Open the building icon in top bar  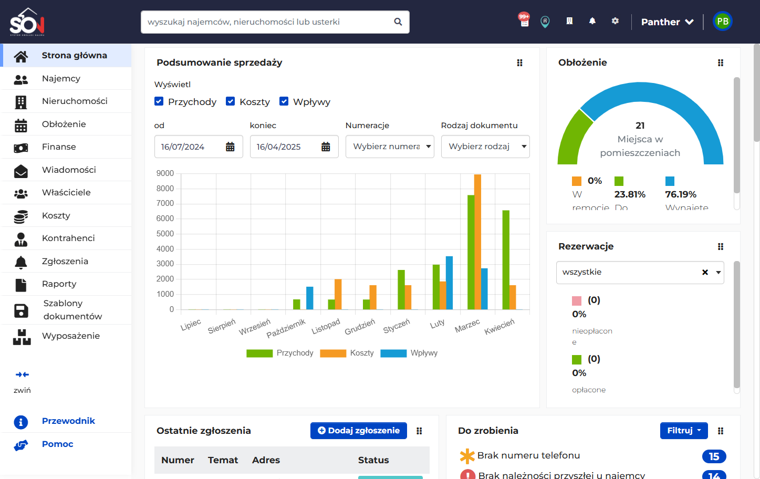569,21
